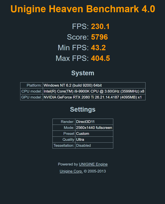
Task: Click the System heading
Action: pyautogui.click(x=83, y=73)
